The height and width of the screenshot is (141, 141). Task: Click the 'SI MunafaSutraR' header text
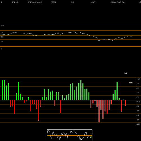(35, 2)
